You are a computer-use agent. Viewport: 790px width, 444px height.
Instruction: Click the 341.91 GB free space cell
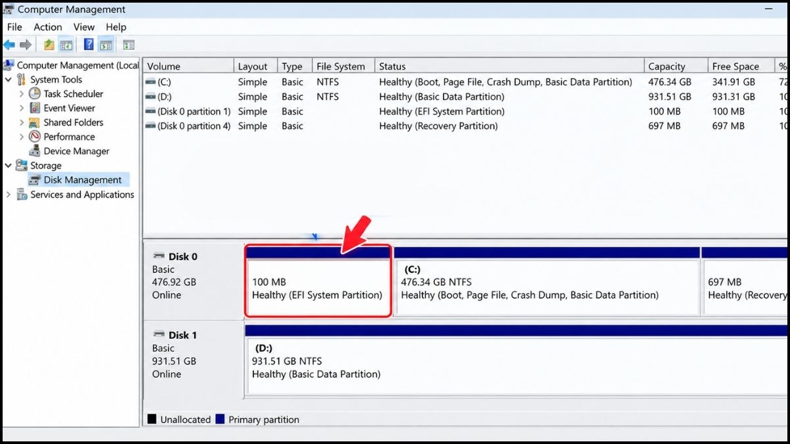(x=735, y=82)
